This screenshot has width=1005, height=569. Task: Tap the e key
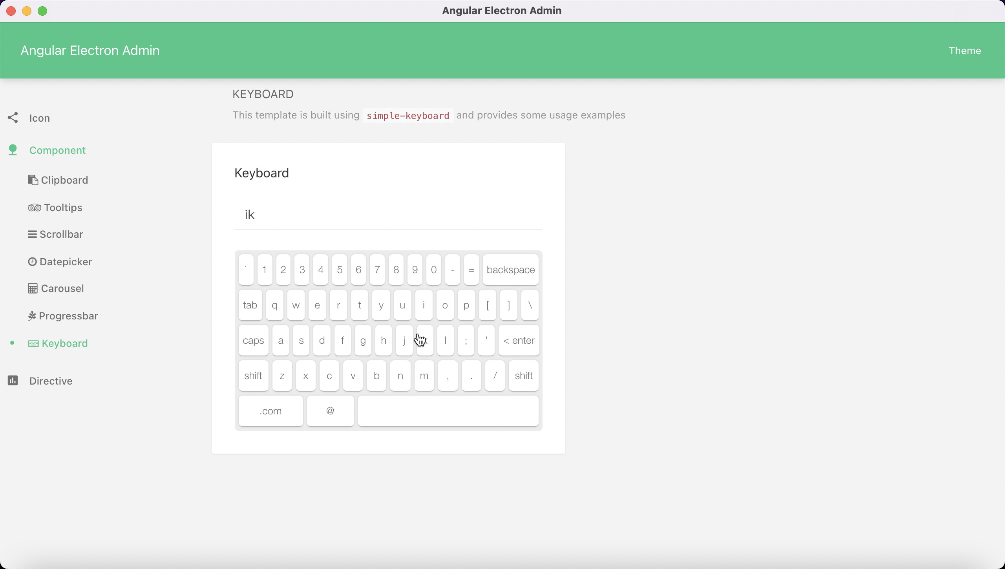pyautogui.click(x=317, y=305)
